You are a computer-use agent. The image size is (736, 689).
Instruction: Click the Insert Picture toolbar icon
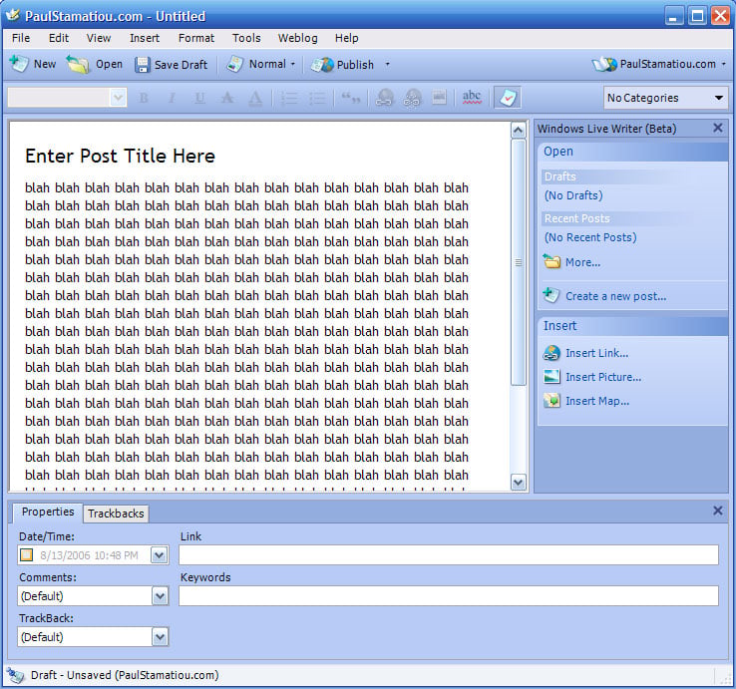pos(440,98)
